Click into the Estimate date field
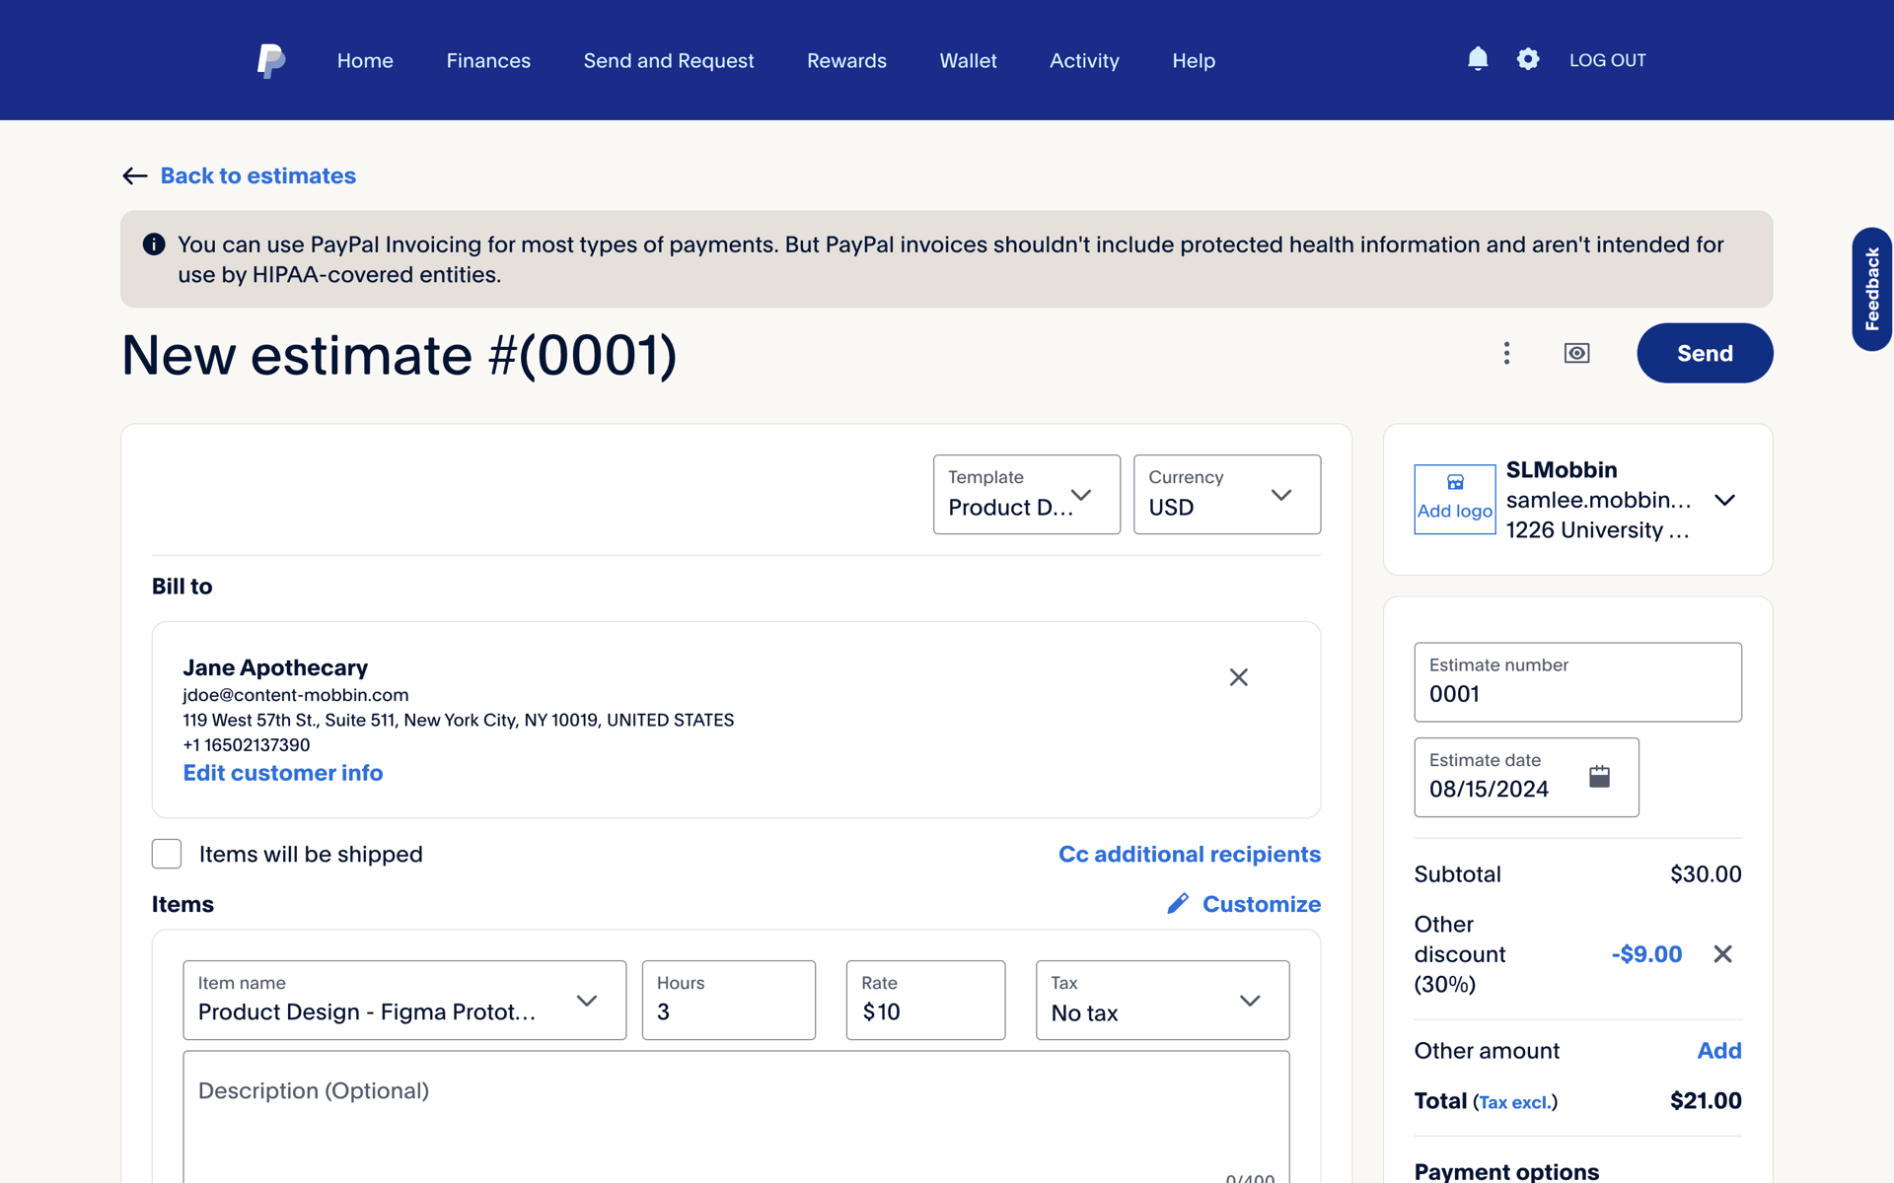The width and height of the screenshot is (1894, 1183). click(x=1526, y=777)
